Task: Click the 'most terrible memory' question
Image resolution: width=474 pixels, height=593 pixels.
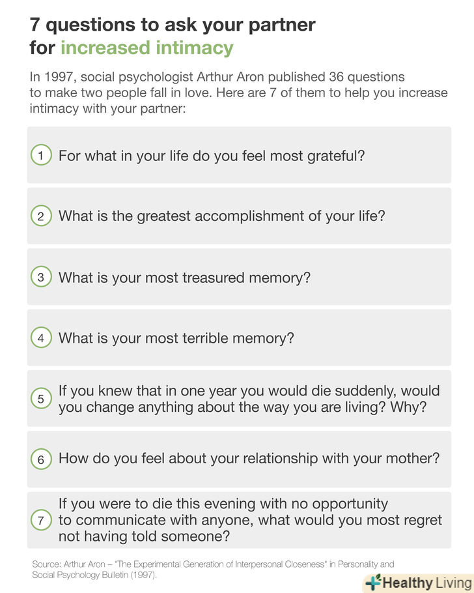Action: tap(176, 338)
